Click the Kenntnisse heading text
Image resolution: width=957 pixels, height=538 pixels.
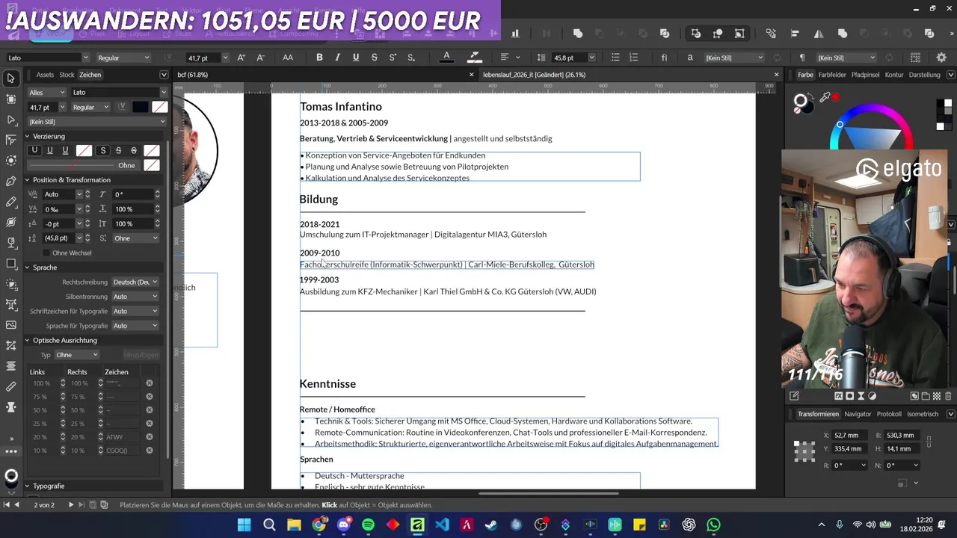coord(327,383)
